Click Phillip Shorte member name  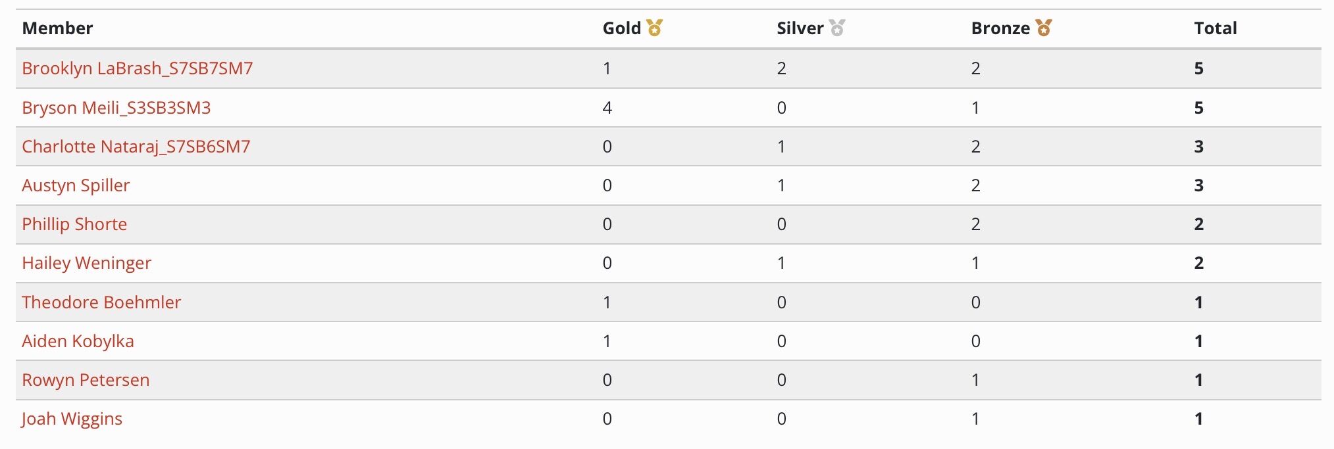point(74,224)
